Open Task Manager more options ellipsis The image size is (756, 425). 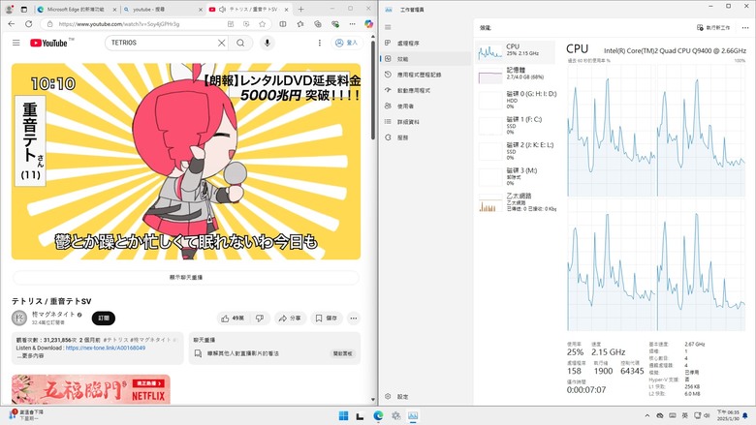[745, 28]
